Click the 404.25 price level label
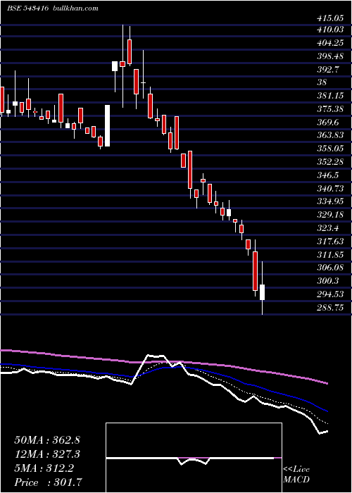Viewport: 352px width, 493px height. tap(330, 43)
